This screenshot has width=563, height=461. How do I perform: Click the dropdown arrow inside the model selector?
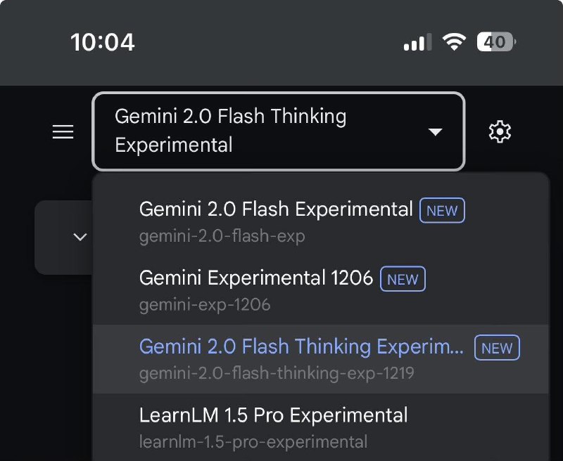tap(436, 131)
